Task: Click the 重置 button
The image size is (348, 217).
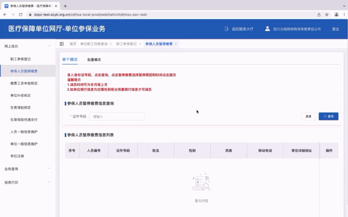Action: (308, 116)
